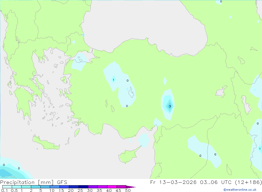This screenshot has width=262, height=192.
Task: Select the 5–10 mm blue legend swatch
Action: coord(45,187)
